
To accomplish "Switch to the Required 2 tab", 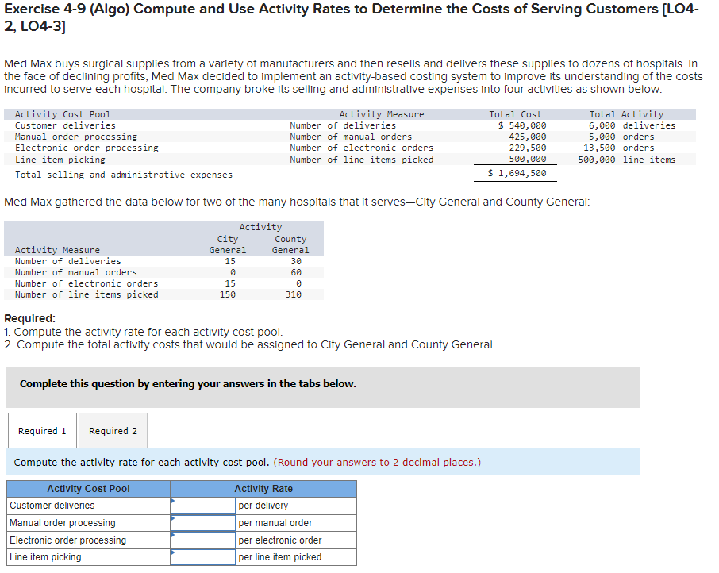I will click(x=113, y=430).
